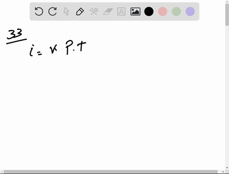Select the eraser tool
The height and width of the screenshot is (174, 229).
coord(108,11)
